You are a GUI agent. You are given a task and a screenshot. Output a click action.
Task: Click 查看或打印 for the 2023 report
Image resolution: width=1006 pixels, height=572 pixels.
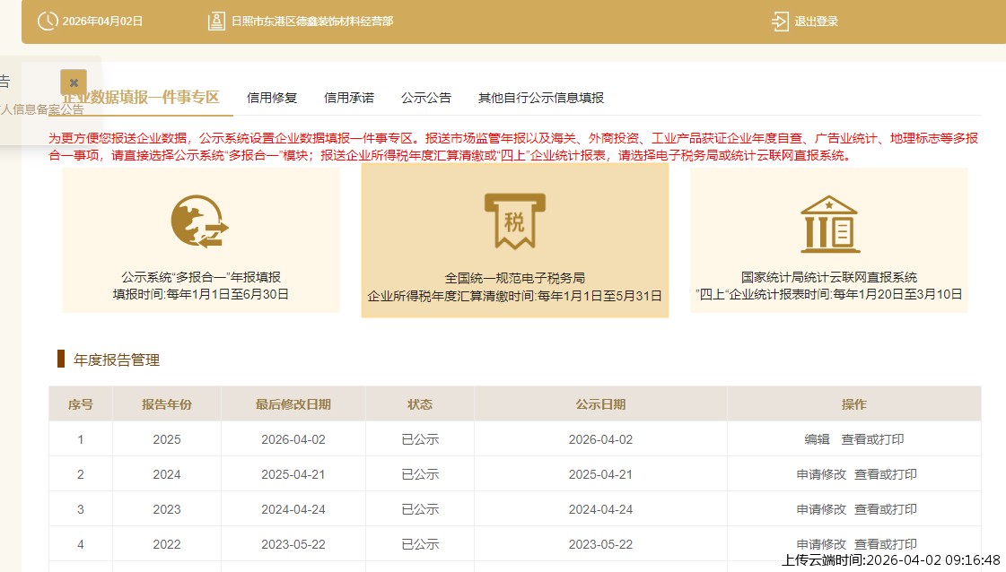[886, 509]
